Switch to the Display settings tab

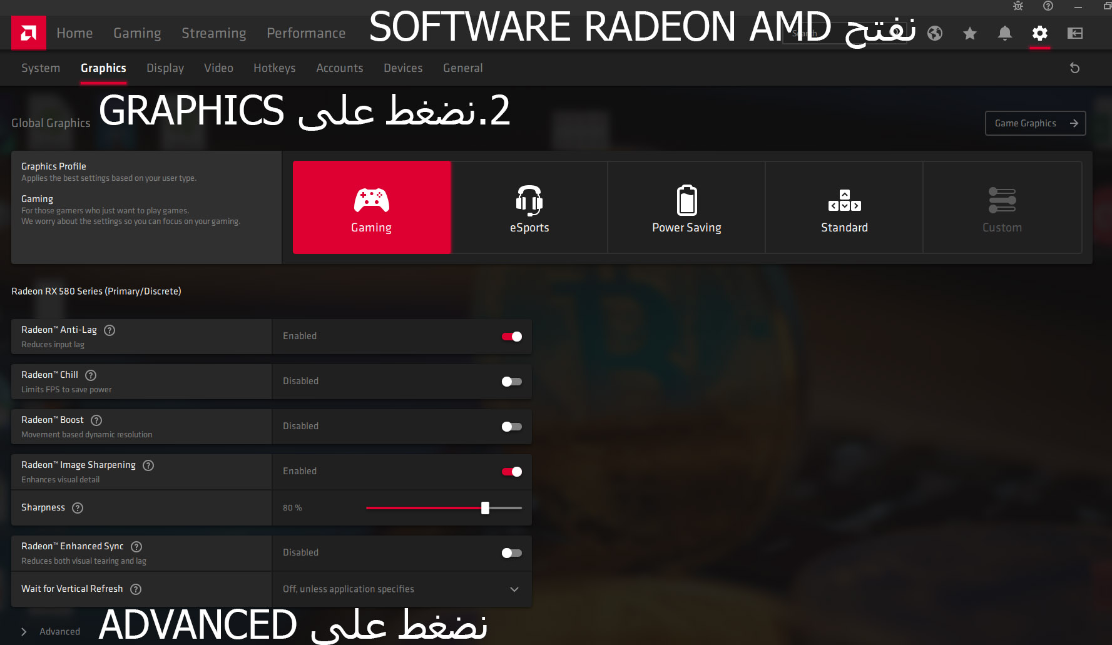click(x=165, y=68)
